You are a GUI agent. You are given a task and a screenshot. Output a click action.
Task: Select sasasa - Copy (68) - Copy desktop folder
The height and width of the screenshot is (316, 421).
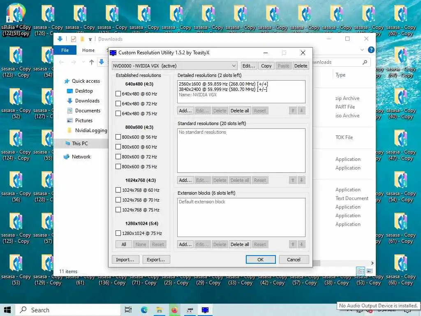click(x=401, y=270)
